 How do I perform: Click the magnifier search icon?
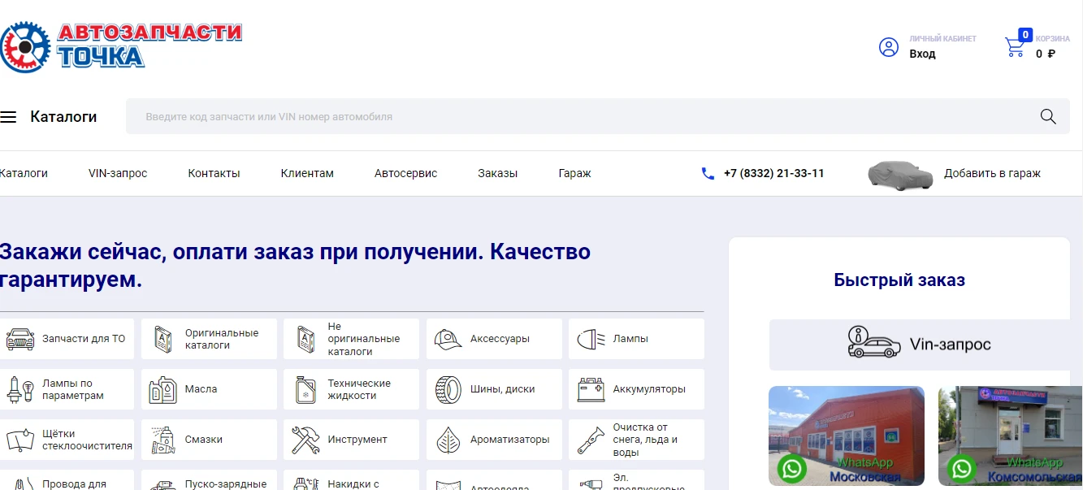1048,116
